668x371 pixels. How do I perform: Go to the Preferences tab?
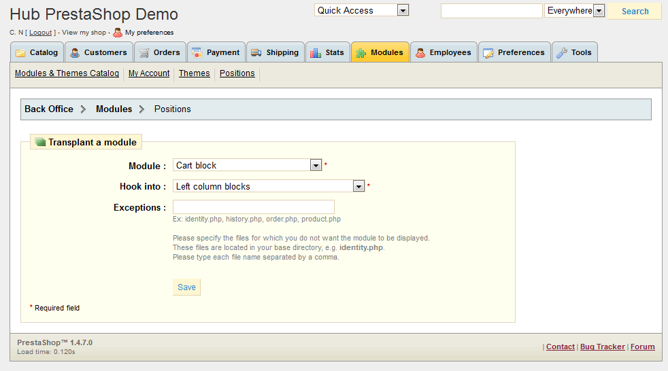(x=514, y=52)
